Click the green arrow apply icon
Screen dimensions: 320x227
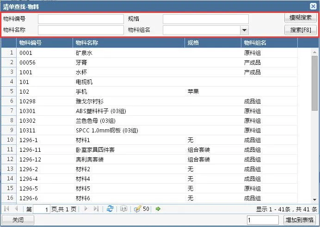tap(158, 209)
